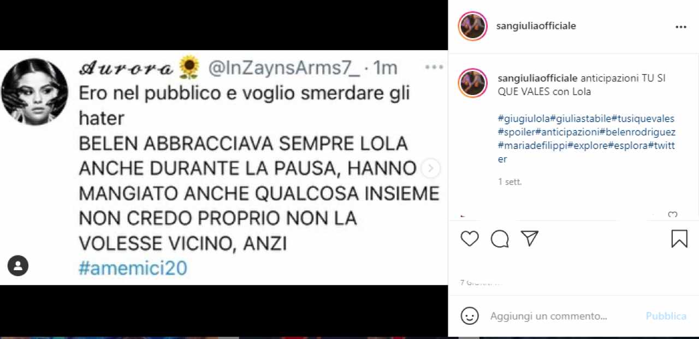This screenshot has height=339, width=699.
Task: Open the tweet's three-dot menu
Action: (434, 67)
